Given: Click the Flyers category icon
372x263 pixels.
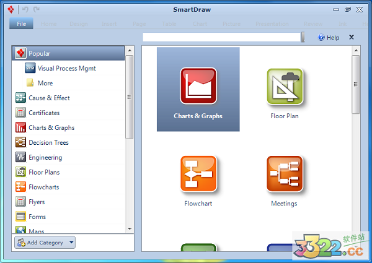Looking at the screenshot, I should pyautogui.click(x=20, y=202).
